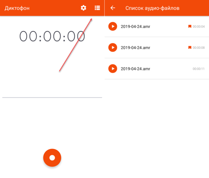
Task: Click the 00:00:00 recording timer
Action: pos(52,36)
